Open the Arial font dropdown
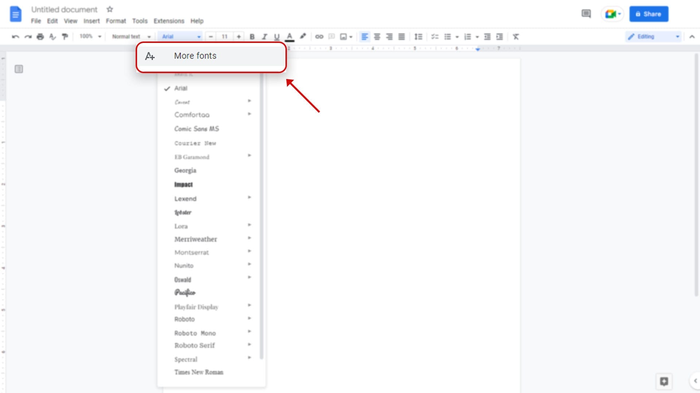 (x=181, y=36)
